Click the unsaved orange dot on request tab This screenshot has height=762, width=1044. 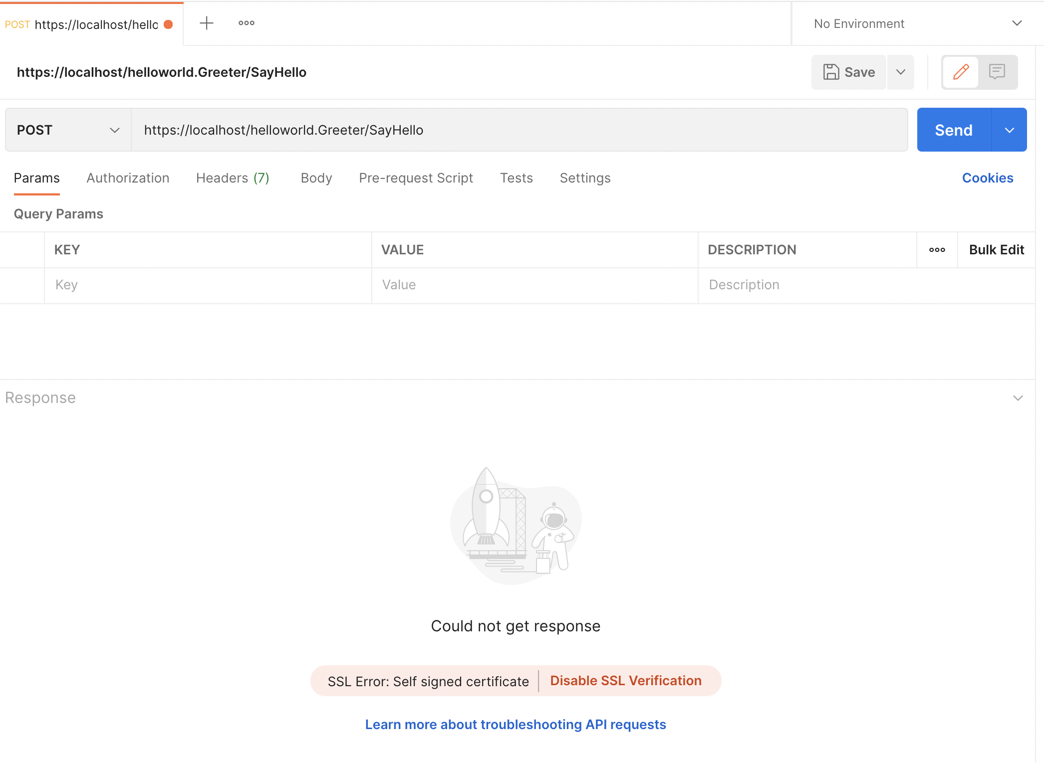tap(169, 24)
